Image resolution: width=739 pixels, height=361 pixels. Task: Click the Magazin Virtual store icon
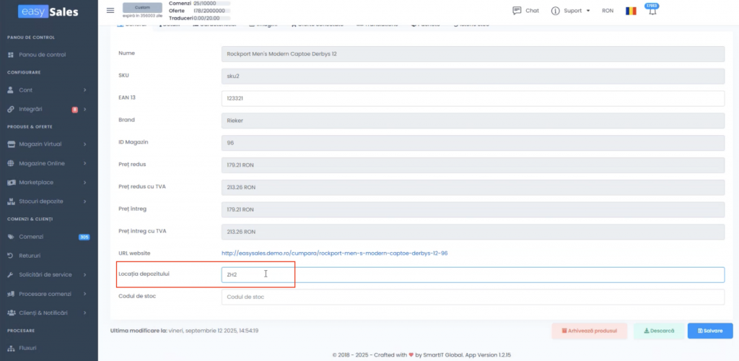11,144
